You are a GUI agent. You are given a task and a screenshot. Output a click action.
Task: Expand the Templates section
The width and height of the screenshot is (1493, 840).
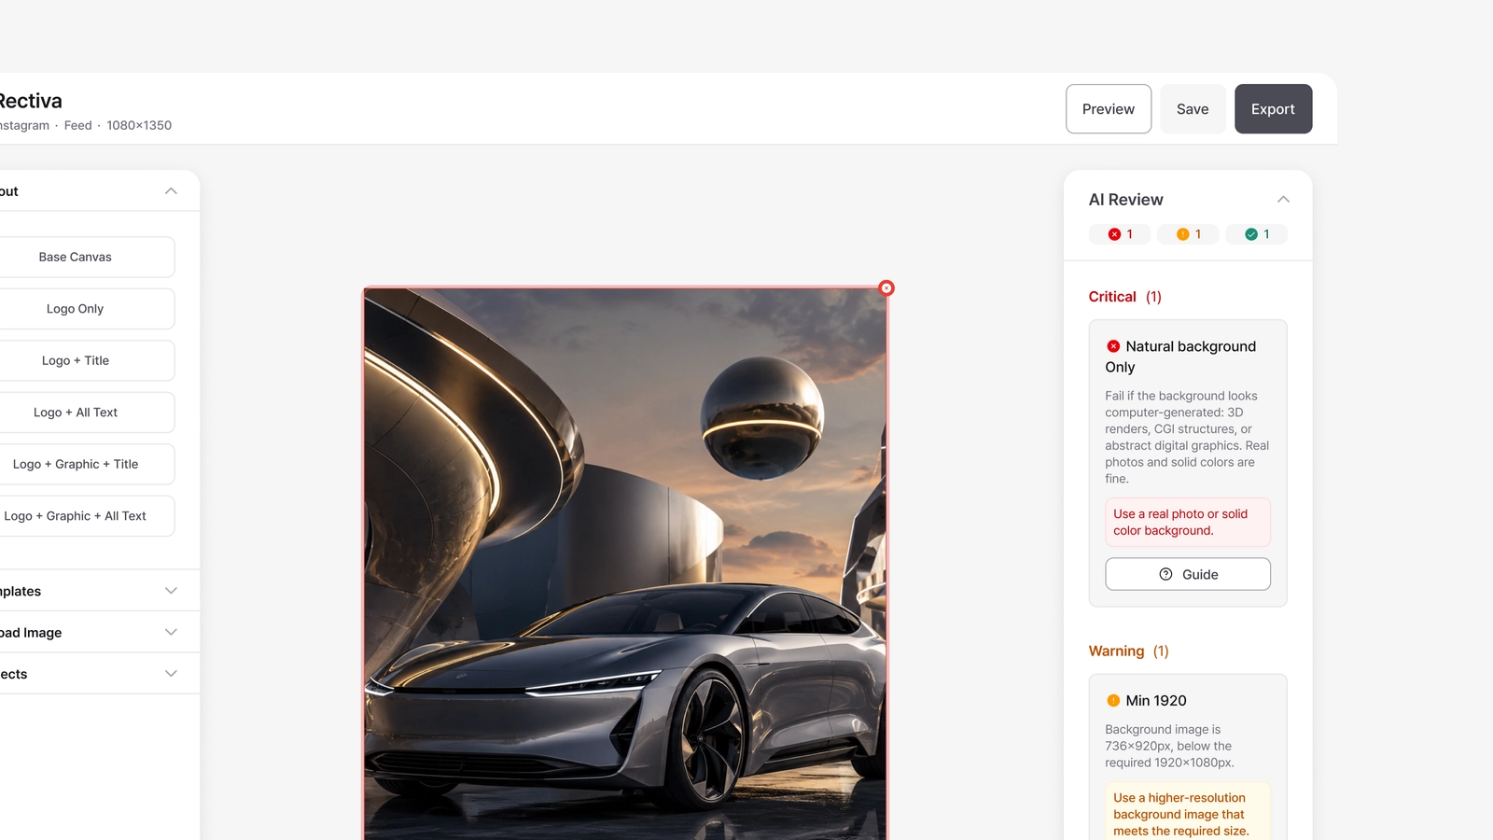[x=171, y=591]
